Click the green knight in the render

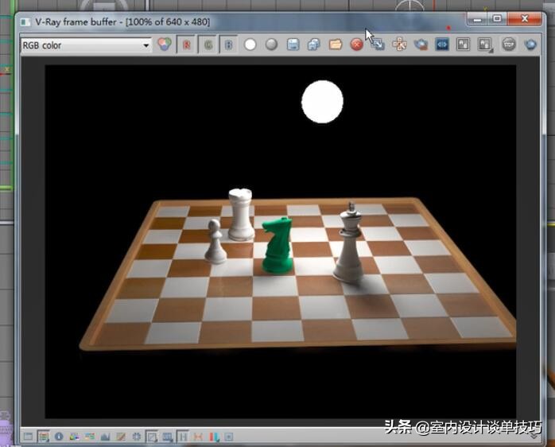277,245
